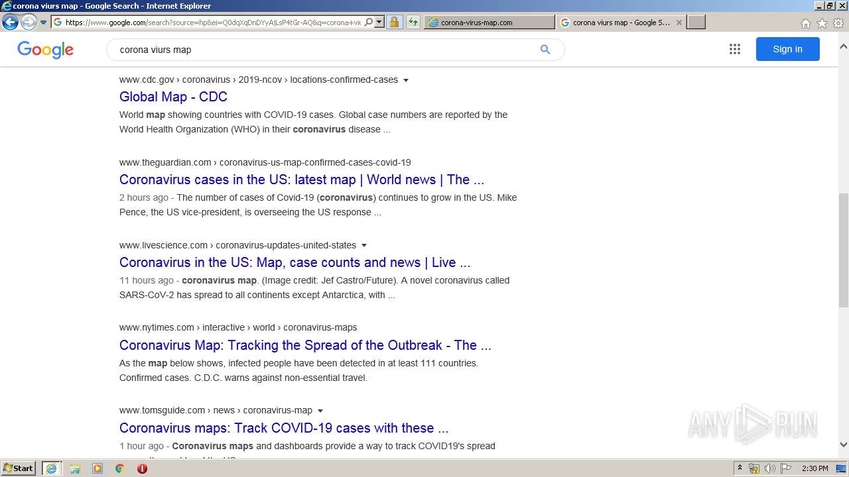
Task: Expand options arrow beside tomsguide.com result URL
Action: [320, 411]
